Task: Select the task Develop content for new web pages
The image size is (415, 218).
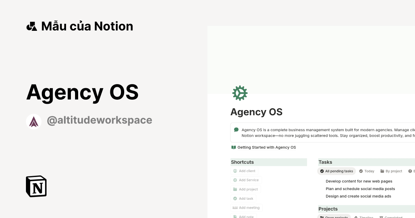Action: click(359, 181)
